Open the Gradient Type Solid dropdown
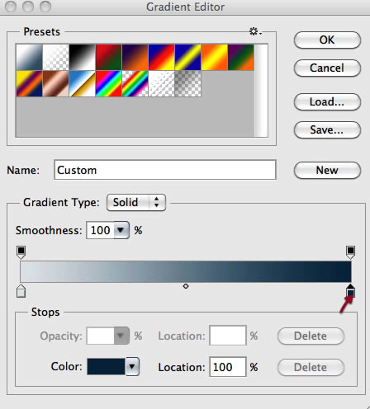 click(x=136, y=203)
